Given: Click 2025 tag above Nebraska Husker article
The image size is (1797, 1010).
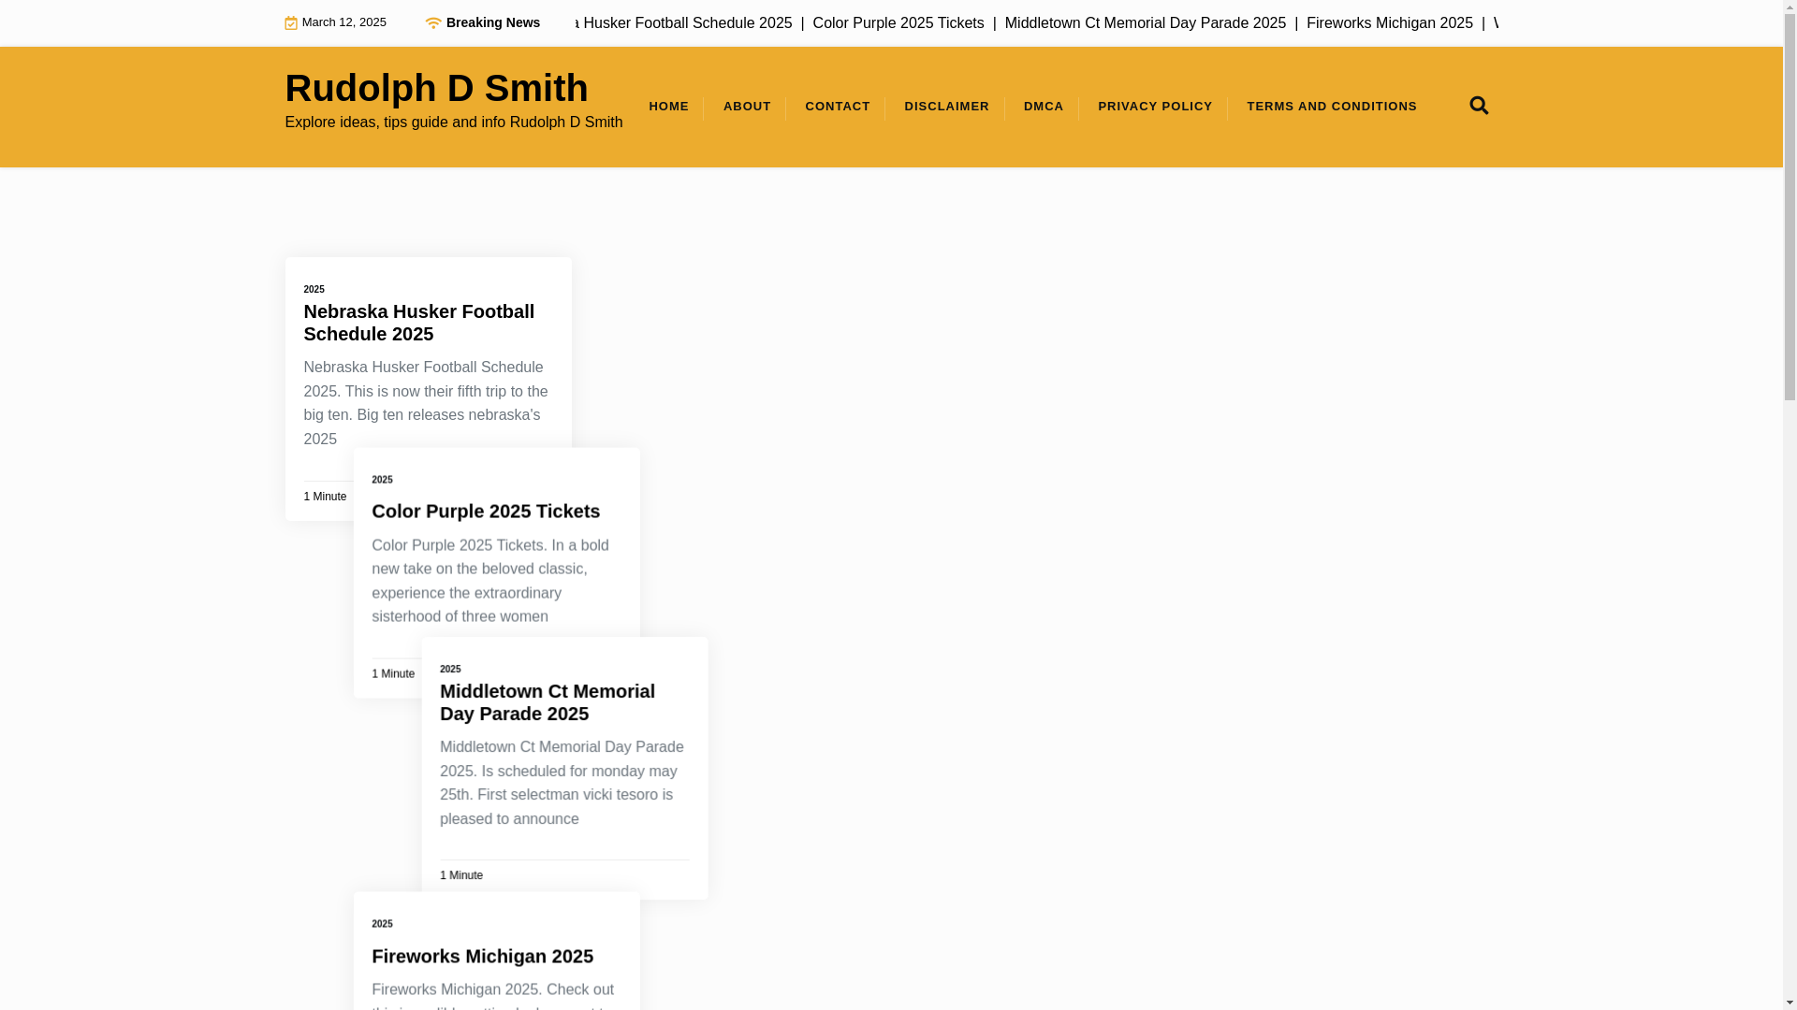Looking at the screenshot, I should pos(314,290).
